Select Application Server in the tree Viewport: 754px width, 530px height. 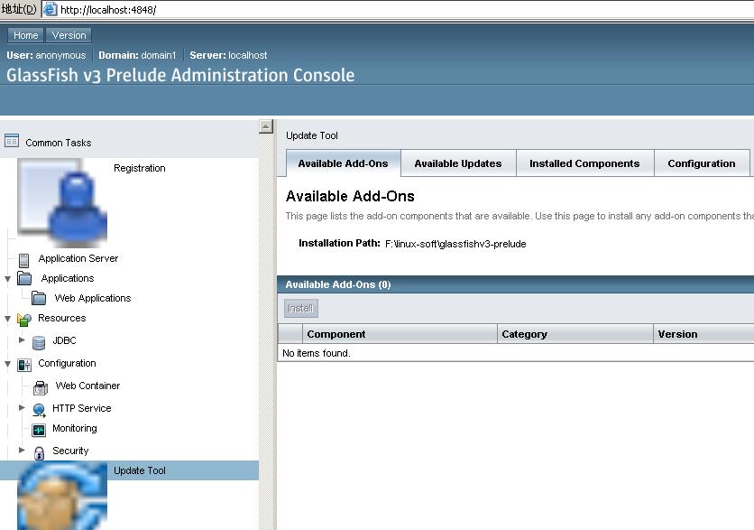78,258
